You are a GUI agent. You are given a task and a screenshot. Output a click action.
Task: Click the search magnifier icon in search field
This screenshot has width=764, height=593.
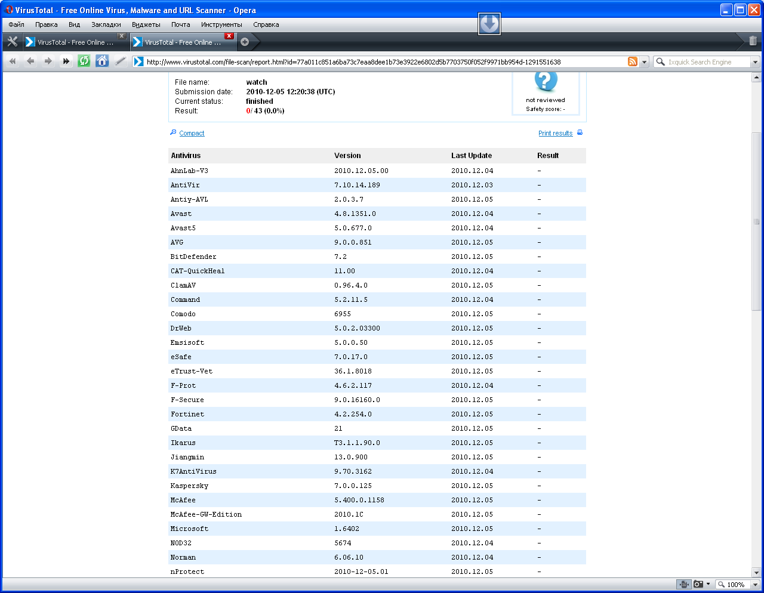(x=660, y=61)
